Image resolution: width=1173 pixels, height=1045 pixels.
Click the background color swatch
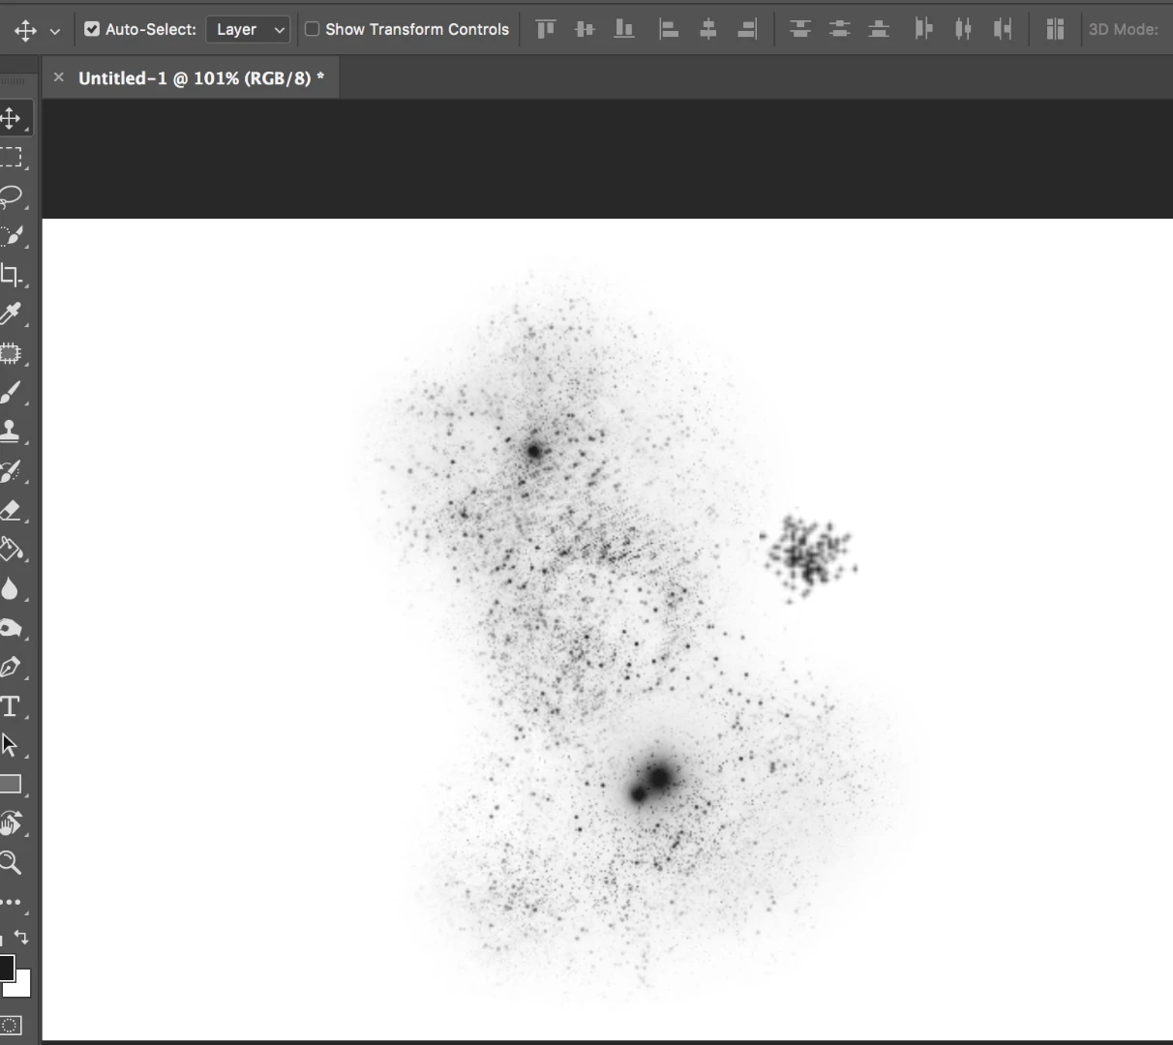(22, 987)
